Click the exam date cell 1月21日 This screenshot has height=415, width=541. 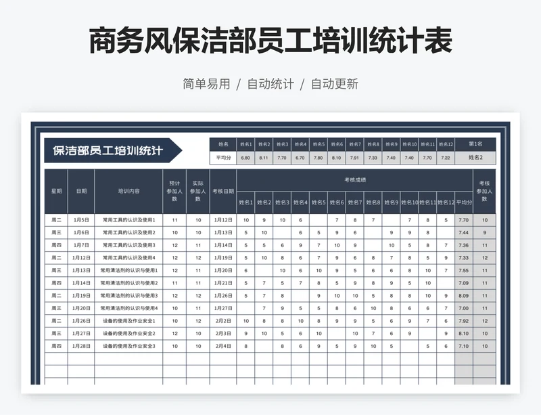[x=223, y=283]
